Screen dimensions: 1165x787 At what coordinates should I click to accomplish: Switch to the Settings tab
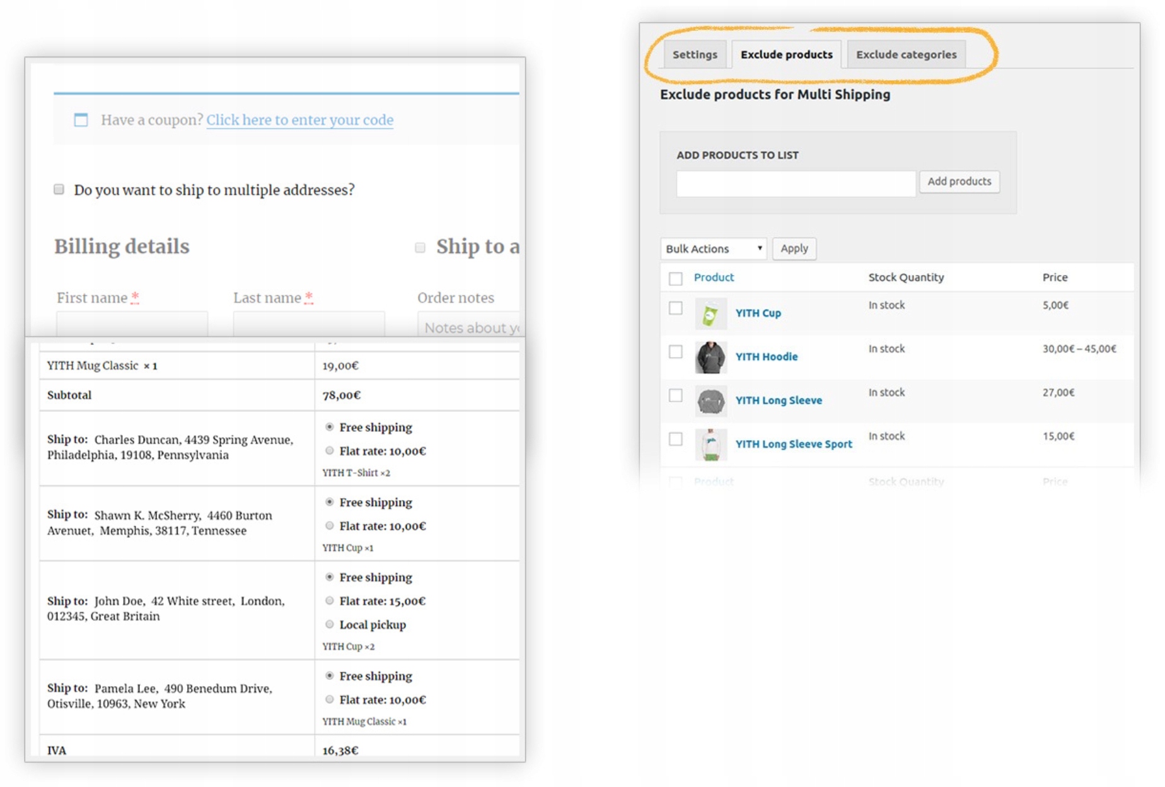coord(695,55)
